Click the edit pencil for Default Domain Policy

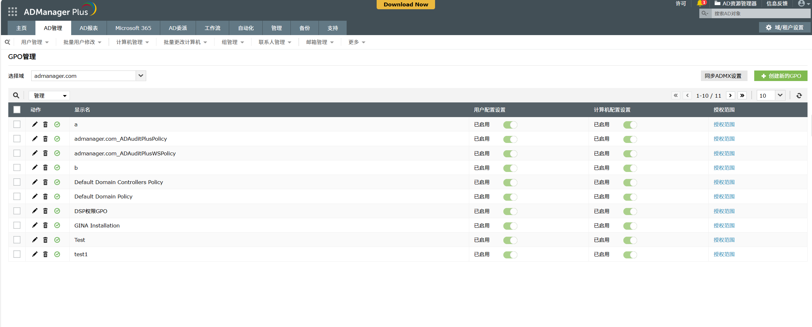(x=35, y=197)
